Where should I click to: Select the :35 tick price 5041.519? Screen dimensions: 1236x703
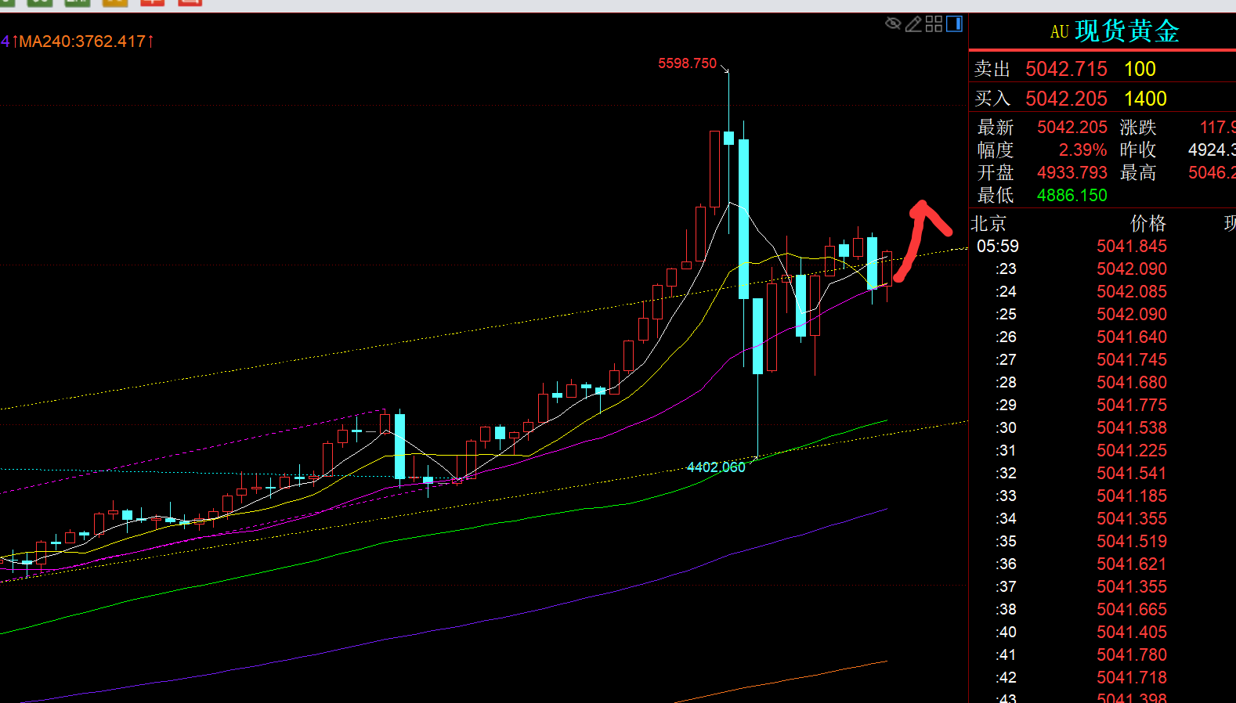(x=1132, y=542)
